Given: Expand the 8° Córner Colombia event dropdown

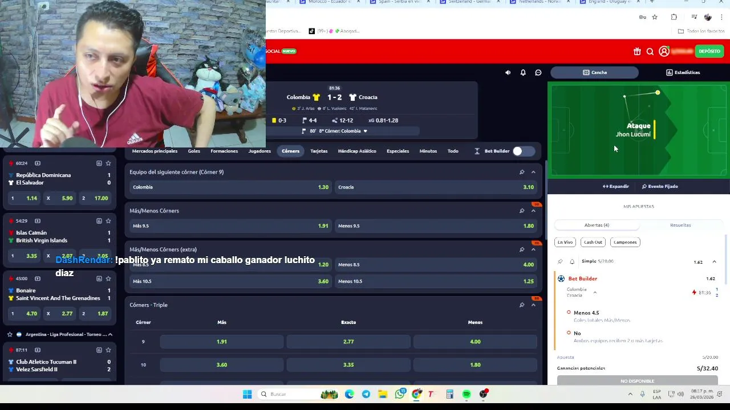Looking at the screenshot, I should click(365, 131).
